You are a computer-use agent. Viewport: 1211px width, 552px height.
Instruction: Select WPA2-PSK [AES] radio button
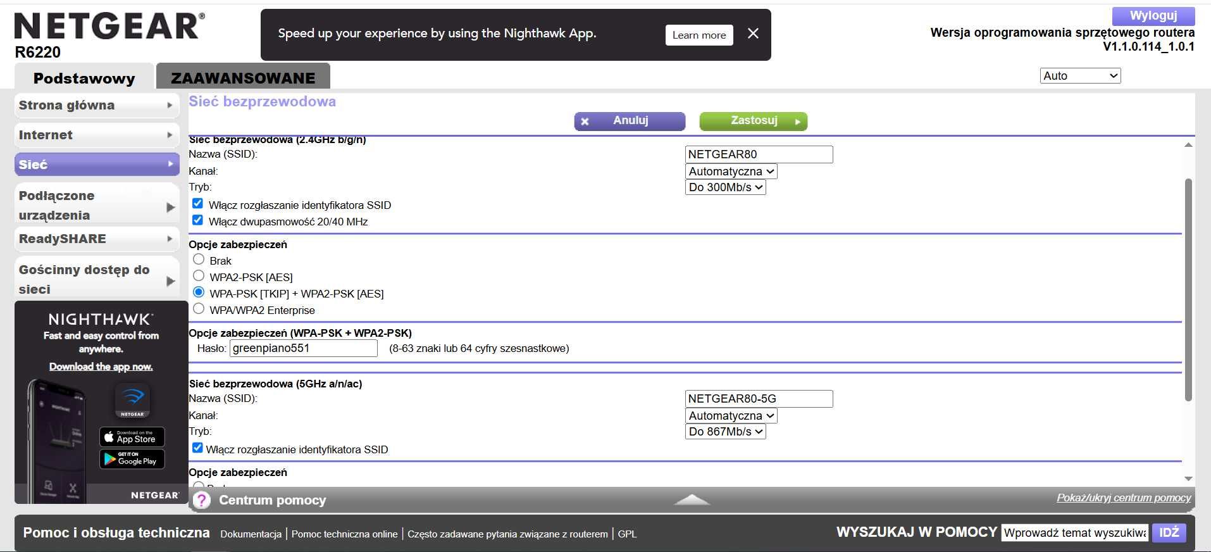pos(199,275)
